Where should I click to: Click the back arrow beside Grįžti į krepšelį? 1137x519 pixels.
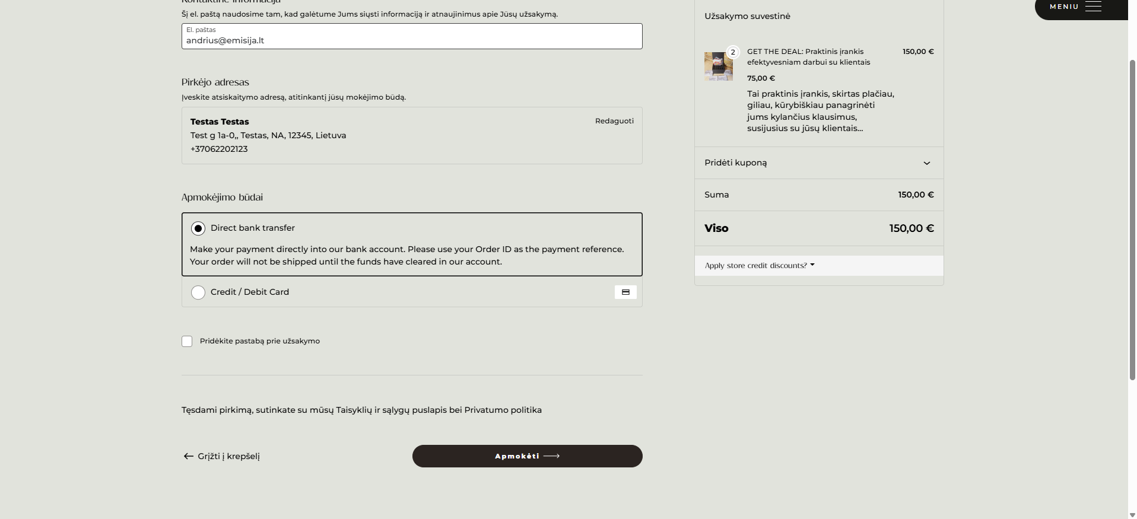(x=189, y=456)
